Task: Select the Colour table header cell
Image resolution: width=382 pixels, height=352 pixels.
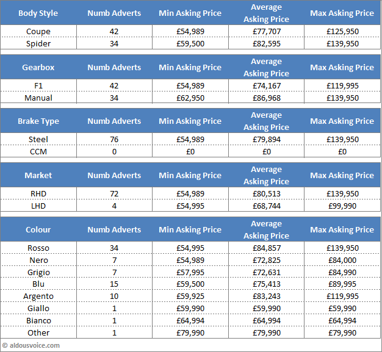Action: 38,230
